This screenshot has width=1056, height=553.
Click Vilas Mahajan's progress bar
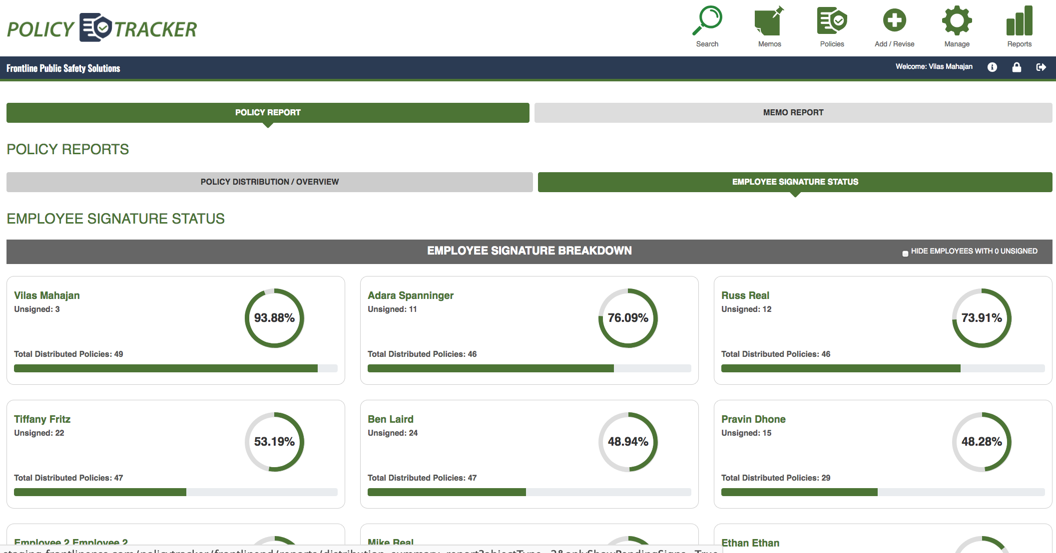(x=175, y=368)
